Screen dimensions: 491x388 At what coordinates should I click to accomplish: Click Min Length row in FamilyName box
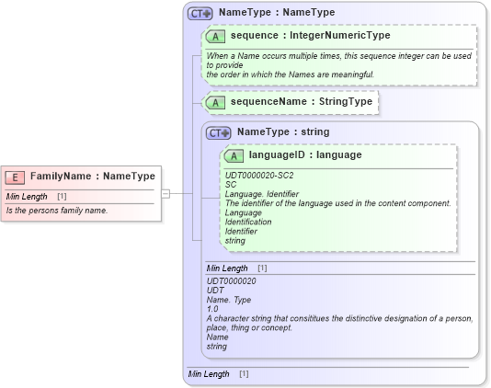pyautogui.click(x=80, y=197)
